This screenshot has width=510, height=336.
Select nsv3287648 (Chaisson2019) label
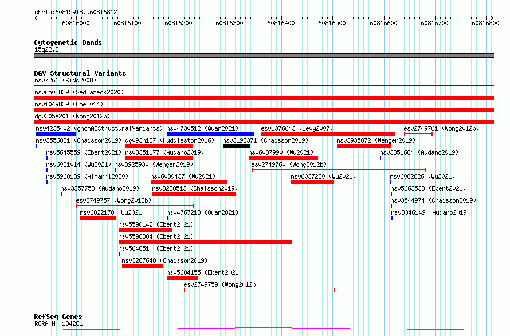click(x=164, y=260)
